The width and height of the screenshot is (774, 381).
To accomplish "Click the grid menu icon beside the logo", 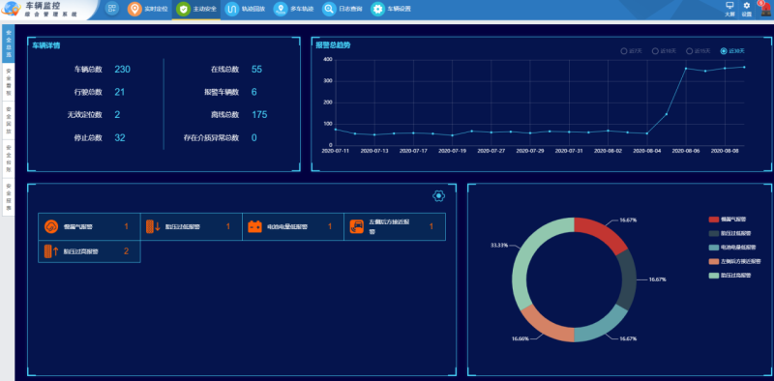I will coord(112,9).
